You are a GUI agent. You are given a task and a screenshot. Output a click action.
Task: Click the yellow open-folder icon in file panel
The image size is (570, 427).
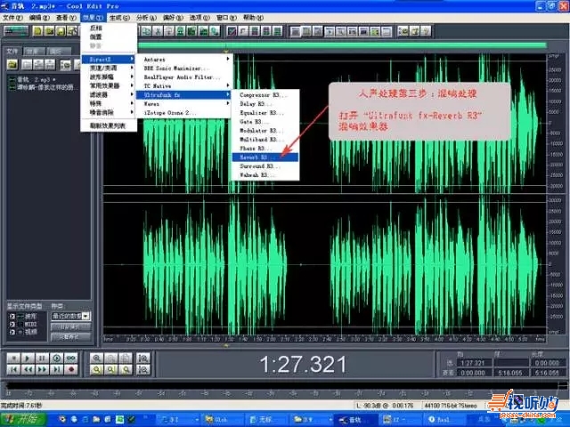(12, 65)
